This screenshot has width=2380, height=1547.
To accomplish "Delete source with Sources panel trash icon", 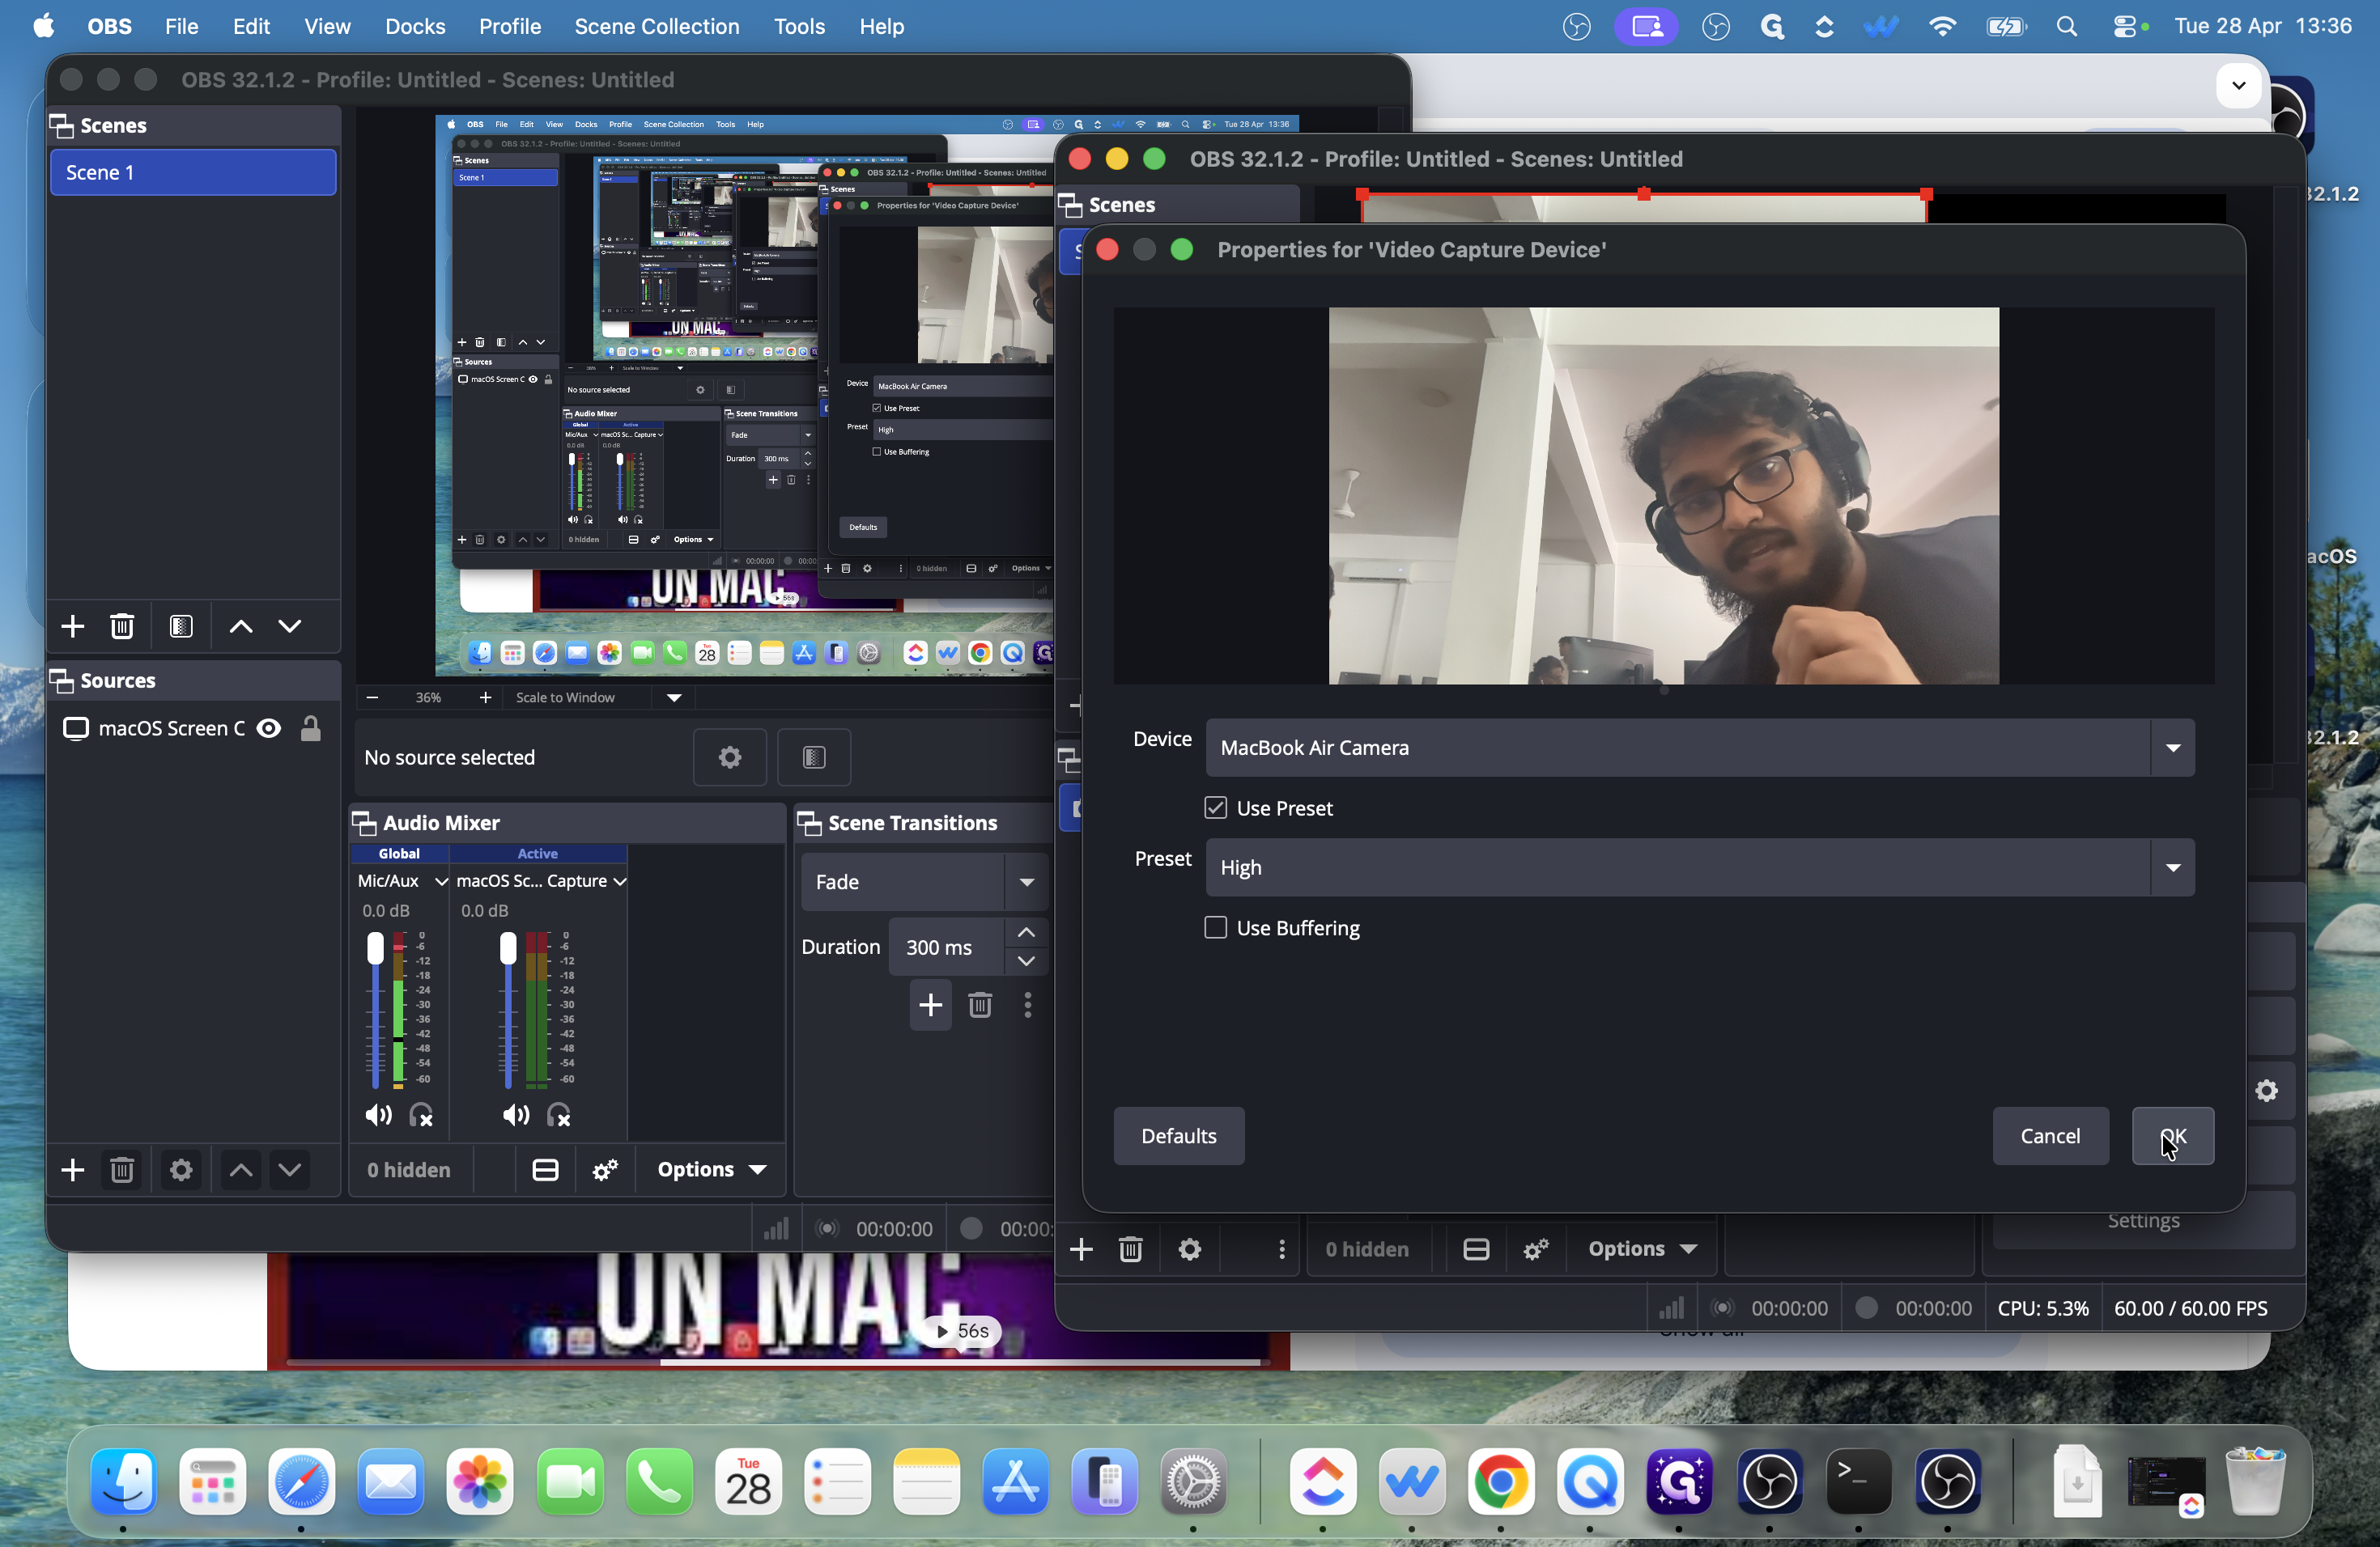I will pos(122,1169).
